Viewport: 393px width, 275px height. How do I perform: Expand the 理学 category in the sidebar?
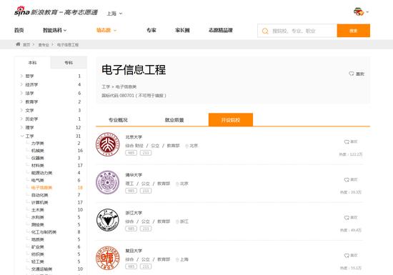click(x=21, y=127)
